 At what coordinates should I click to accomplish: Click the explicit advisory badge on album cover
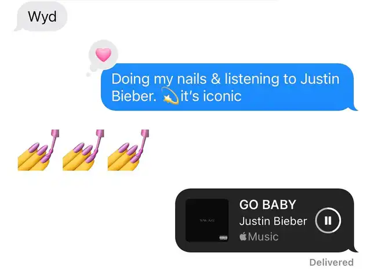point(223,237)
